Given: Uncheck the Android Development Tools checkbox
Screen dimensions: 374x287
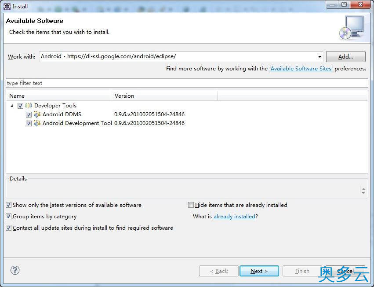Looking at the screenshot, I should (x=29, y=124).
